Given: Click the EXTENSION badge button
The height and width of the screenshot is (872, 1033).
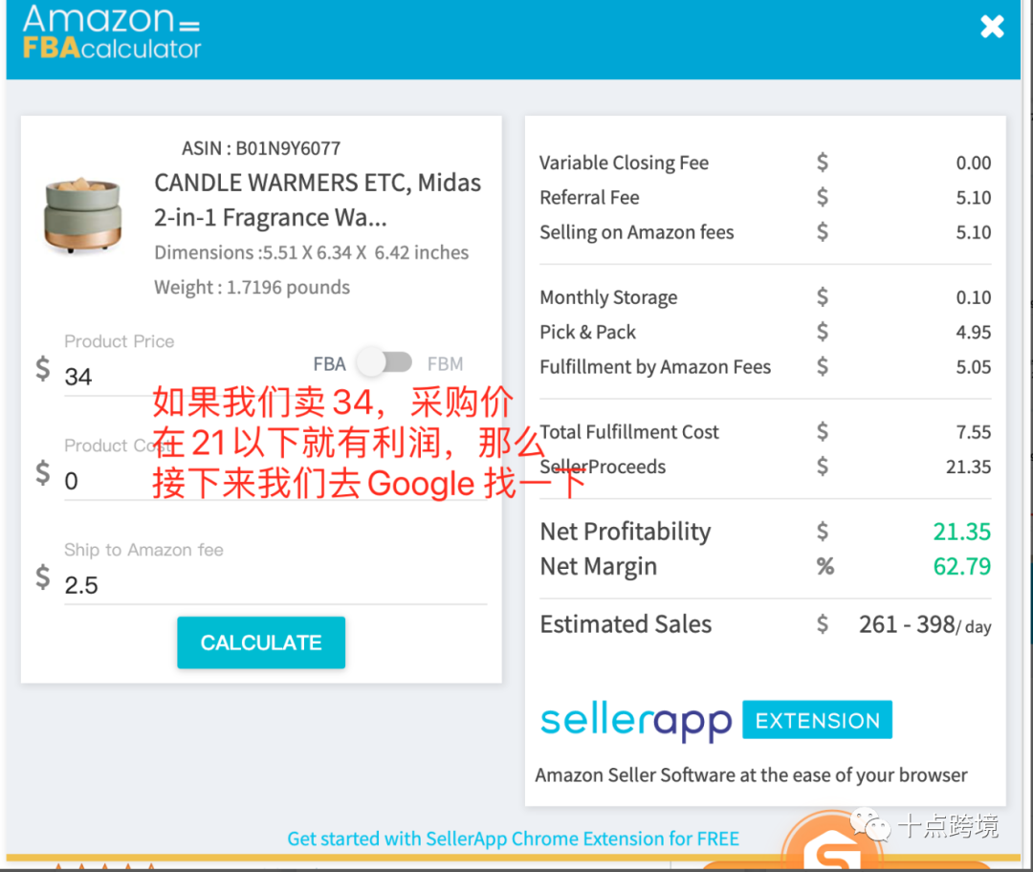Looking at the screenshot, I should (817, 720).
